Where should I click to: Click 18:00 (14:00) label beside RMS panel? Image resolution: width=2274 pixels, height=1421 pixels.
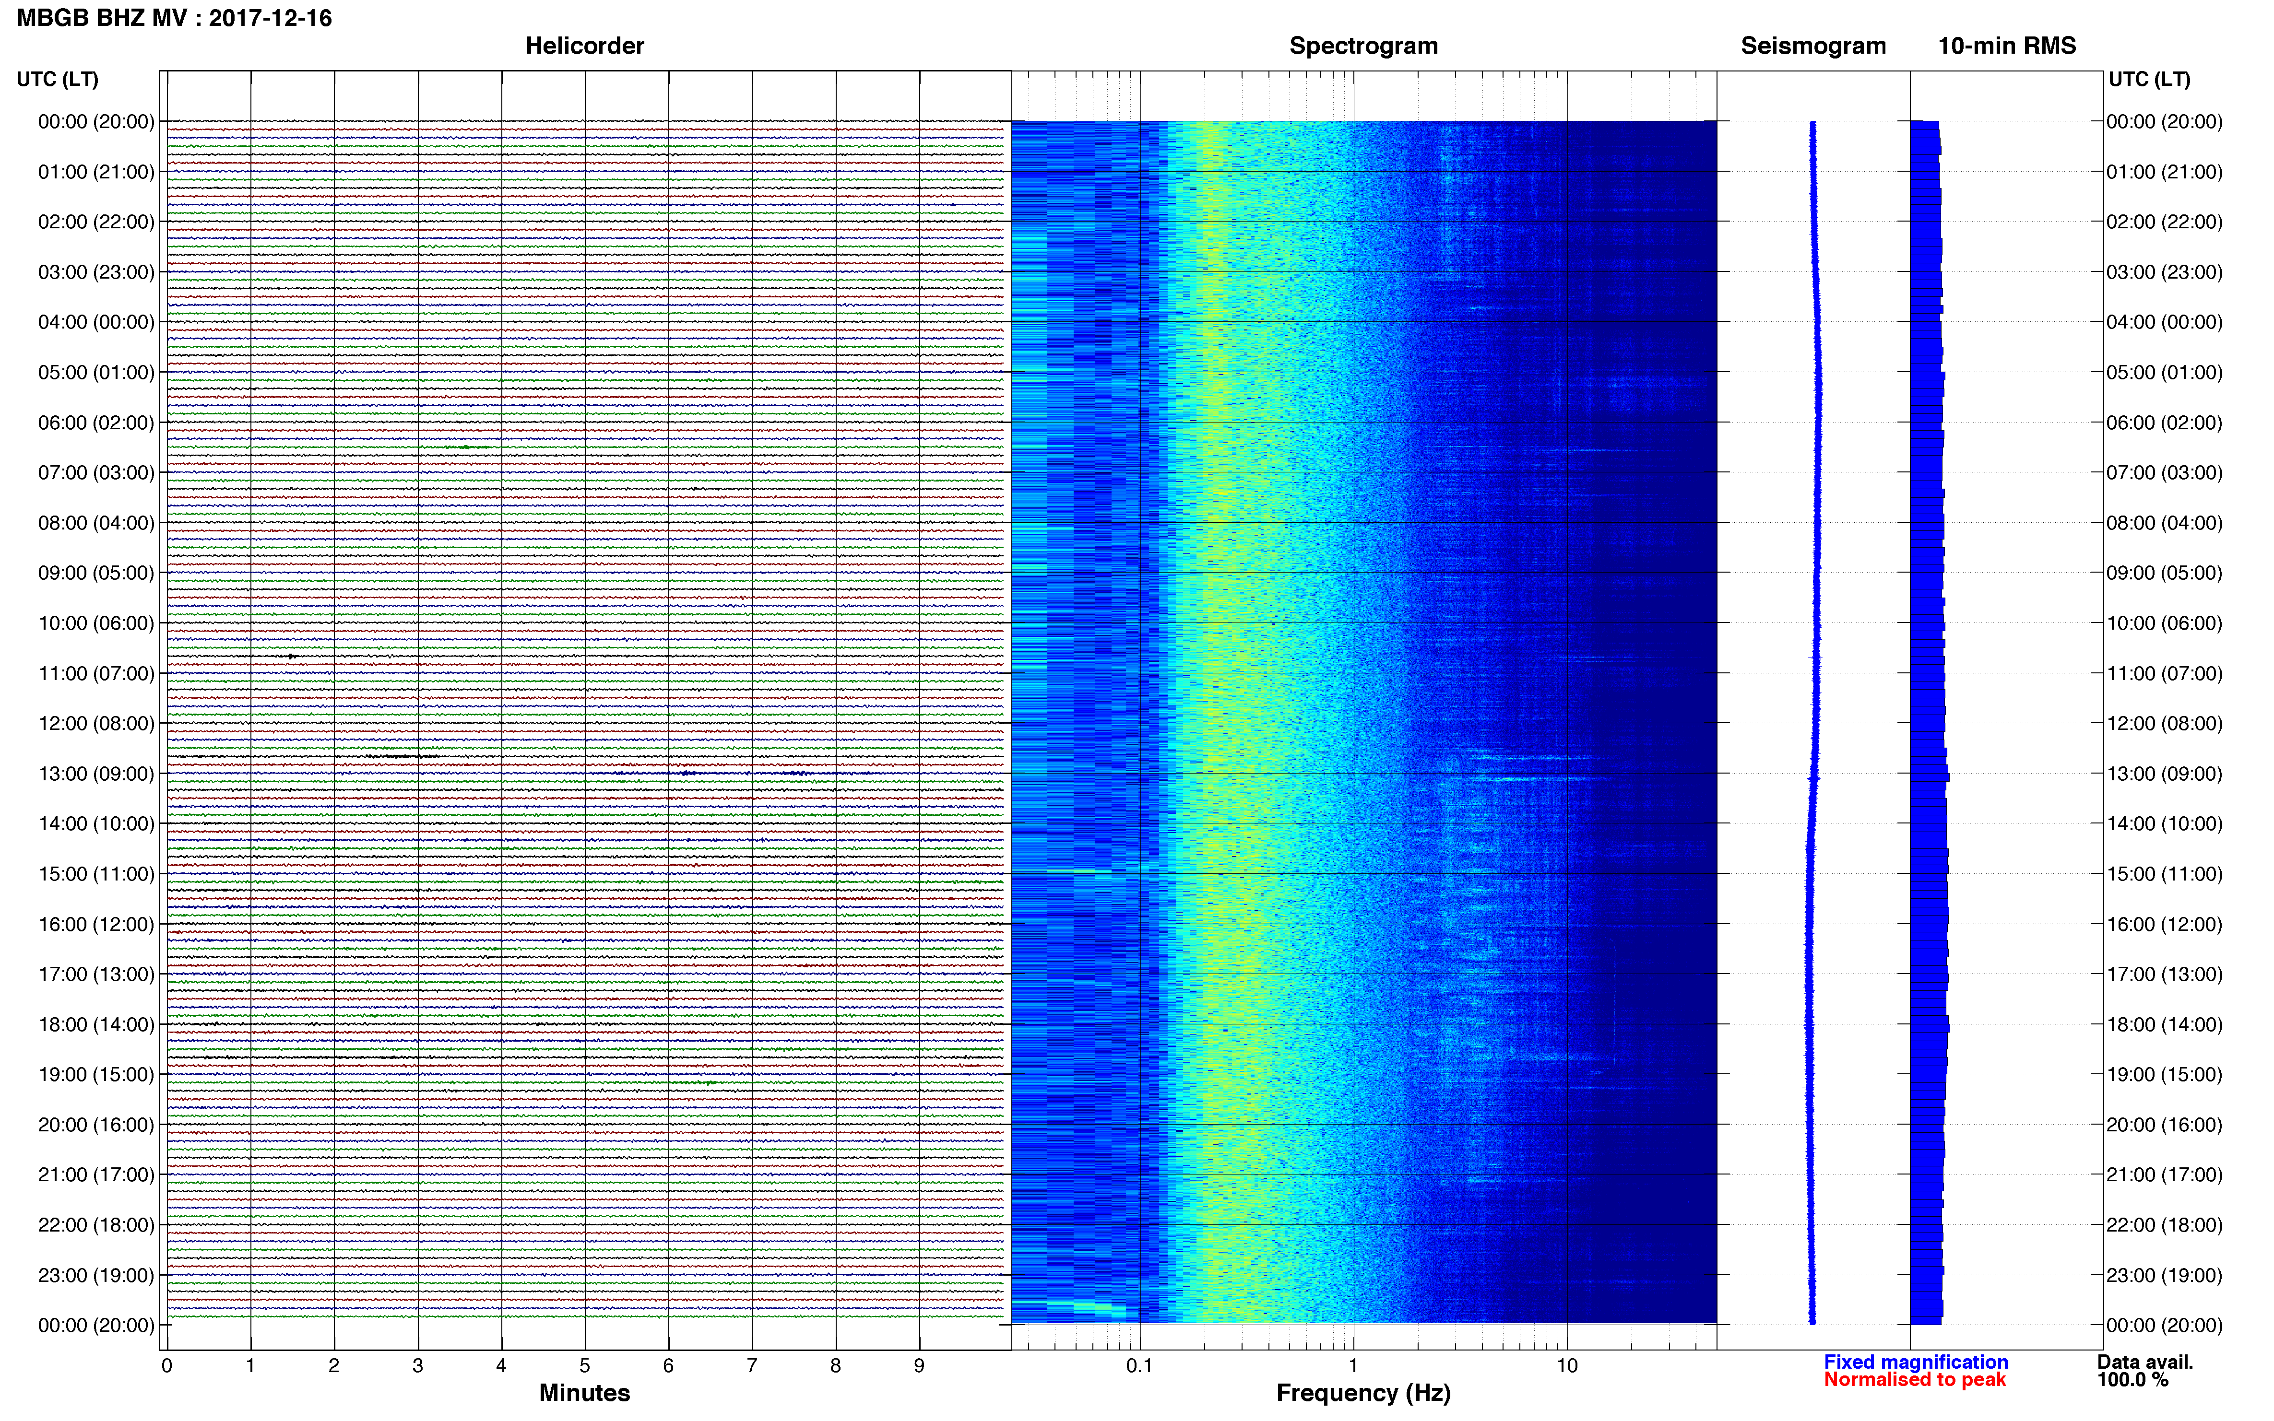pyautogui.click(x=2164, y=1024)
